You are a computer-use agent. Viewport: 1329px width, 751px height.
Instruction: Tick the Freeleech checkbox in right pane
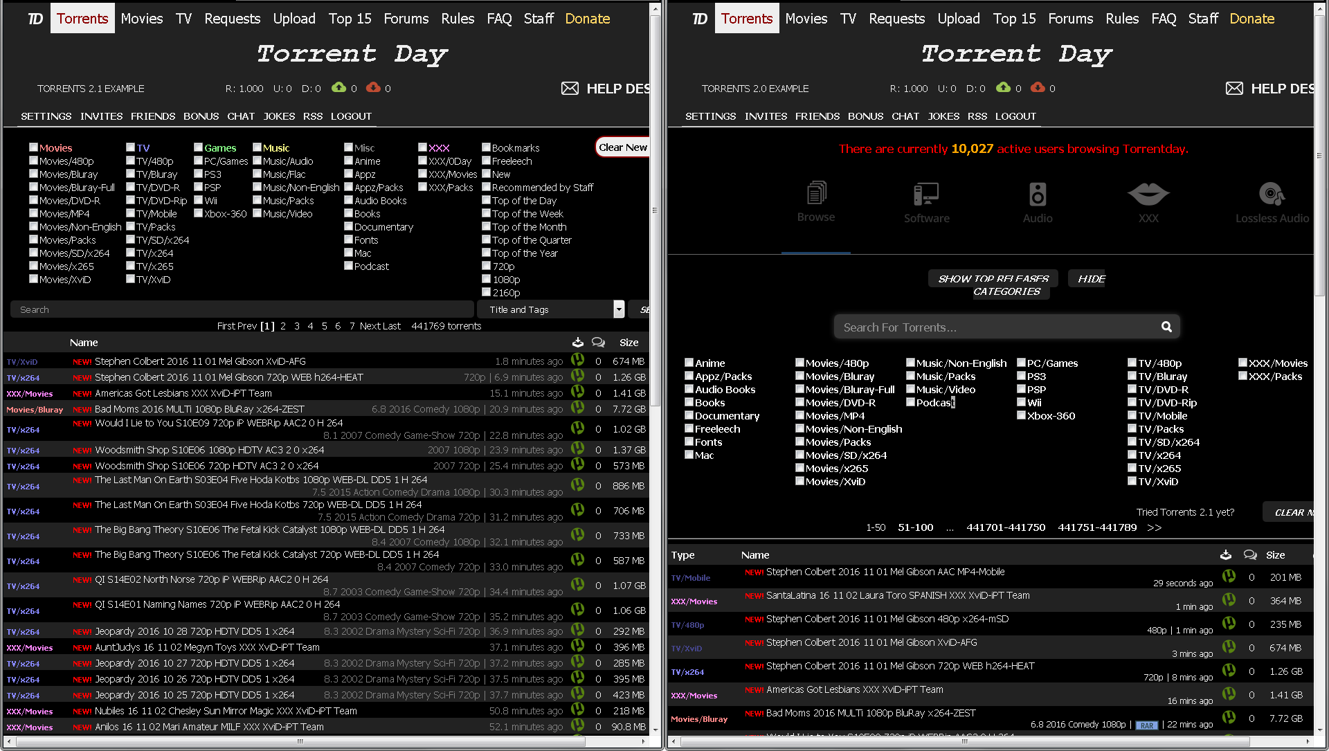pos(689,428)
